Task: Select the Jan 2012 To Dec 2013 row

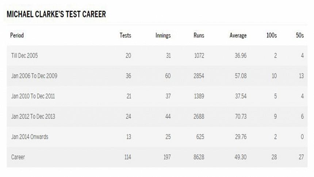Action: (x=157, y=116)
